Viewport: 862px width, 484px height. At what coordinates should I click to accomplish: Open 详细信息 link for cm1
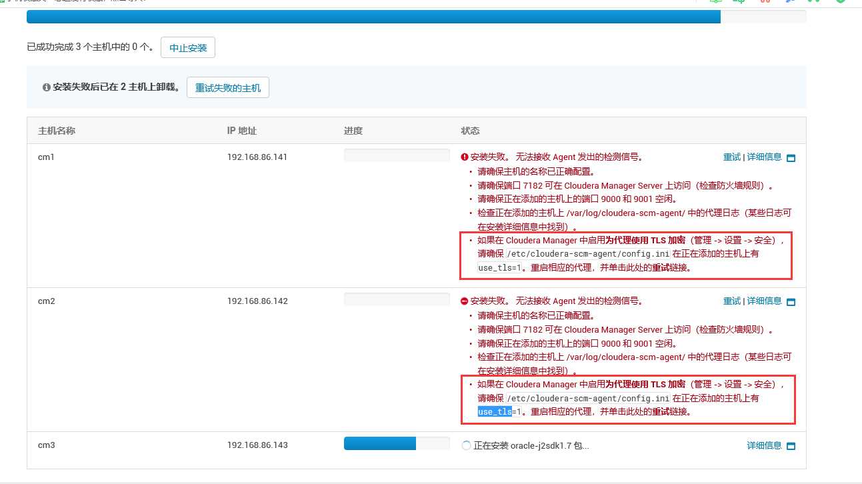(764, 157)
